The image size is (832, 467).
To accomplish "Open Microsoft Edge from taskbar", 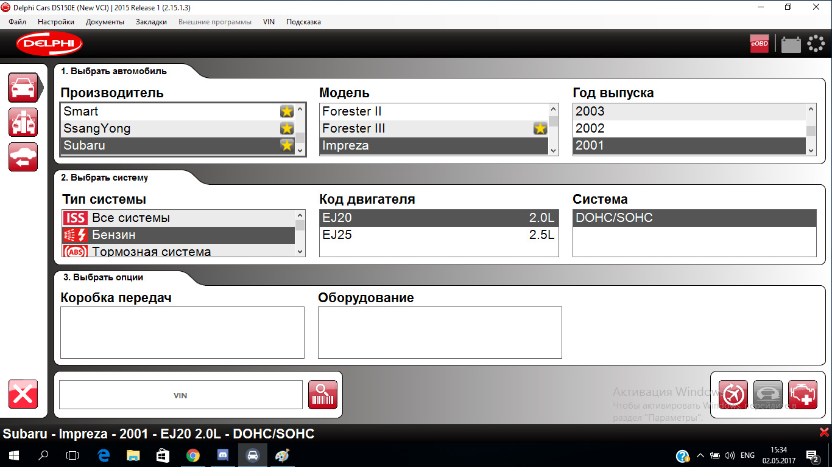I will pos(103,455).
